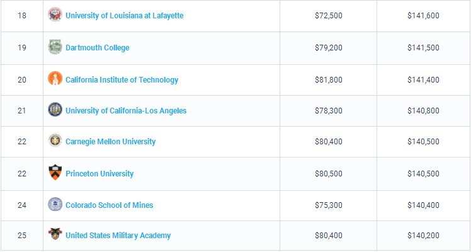The height and width of the screenshot is (252, 471).
Task: Open the Princeton University link
Action: [x=99, y=174]
